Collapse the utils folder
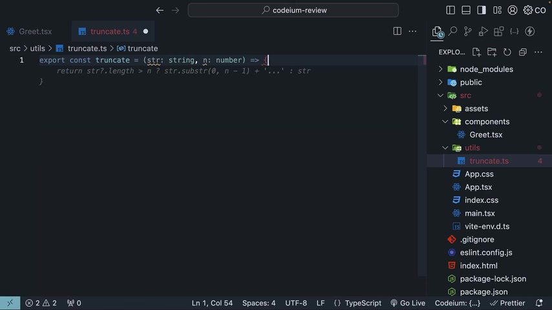Viewport: 552px width, 310px height. tap(489, 148)
